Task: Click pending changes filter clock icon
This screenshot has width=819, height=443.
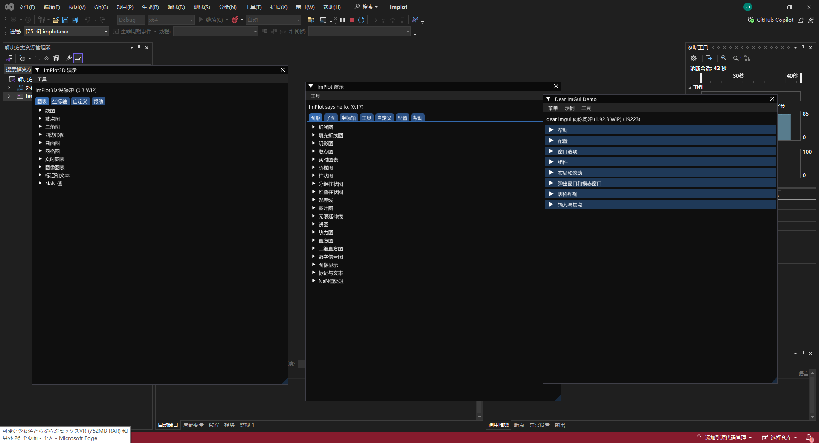Action: click(x=23, y=58)
